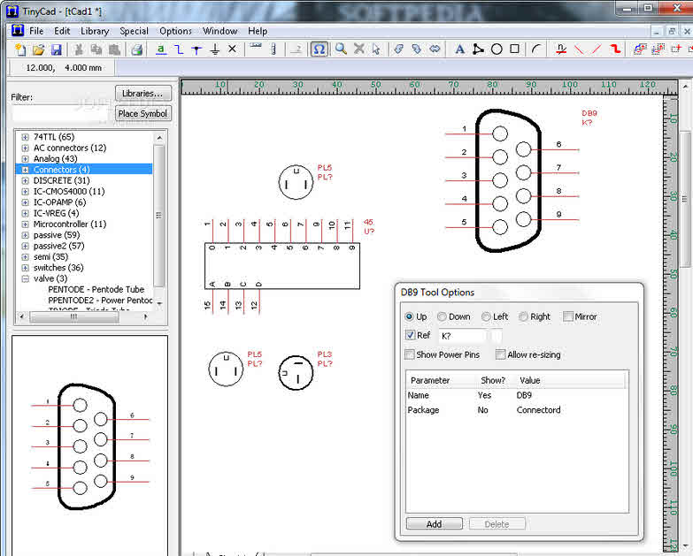The image size is (693, 556).
Task: Open the Help menu
Action: coord(258,31)
